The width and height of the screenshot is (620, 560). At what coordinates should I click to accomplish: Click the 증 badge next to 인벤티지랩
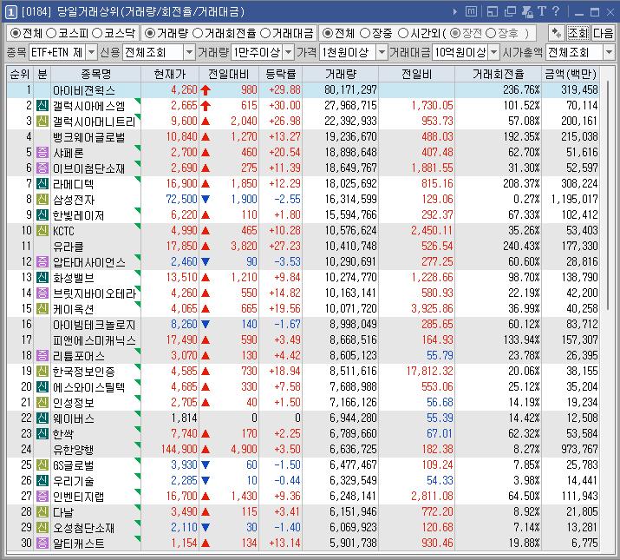tap(42, 497)
